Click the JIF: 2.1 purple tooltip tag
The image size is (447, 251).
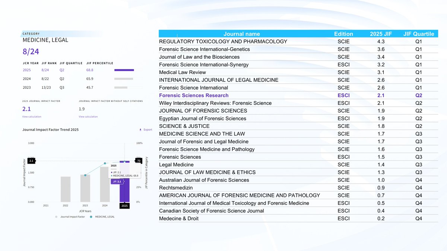click(117, 181)
